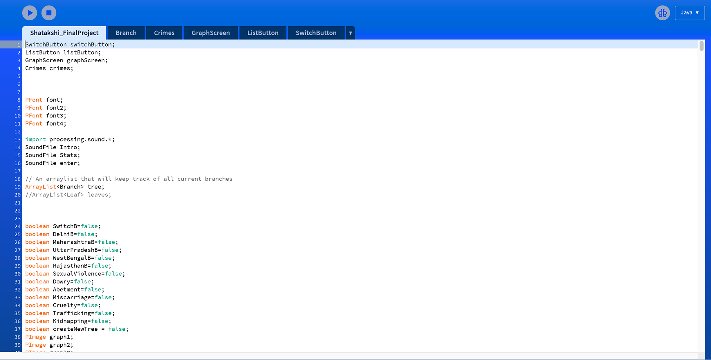The image size is (711, 360).
Task: Click 'boolean DelhiB=false;' line
Action: click(x=61, y=234)
